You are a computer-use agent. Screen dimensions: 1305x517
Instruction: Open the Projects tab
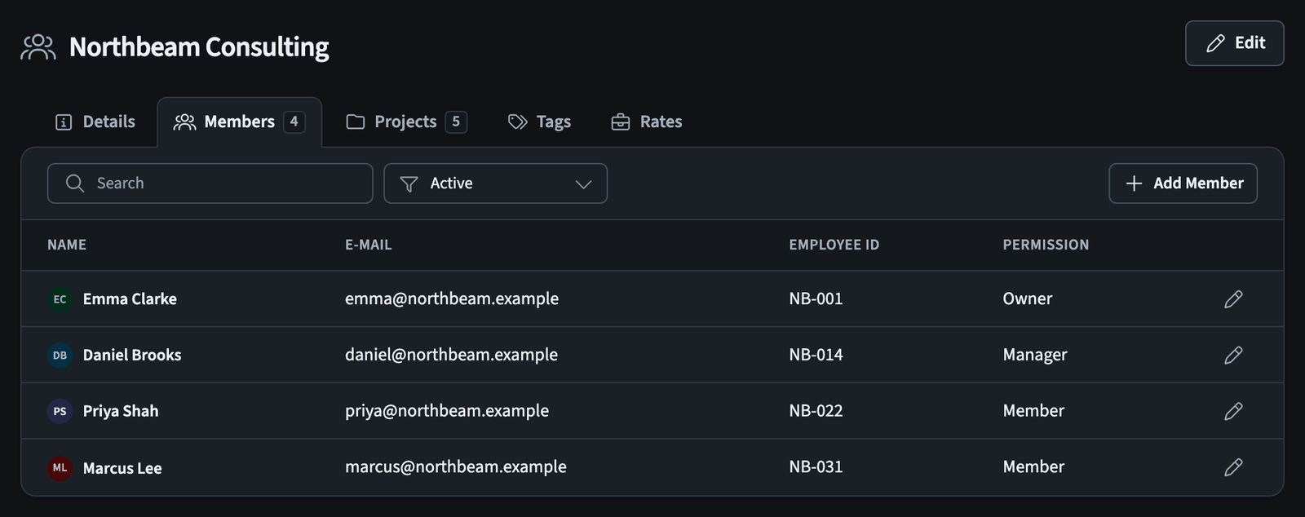tap(406, 122)
